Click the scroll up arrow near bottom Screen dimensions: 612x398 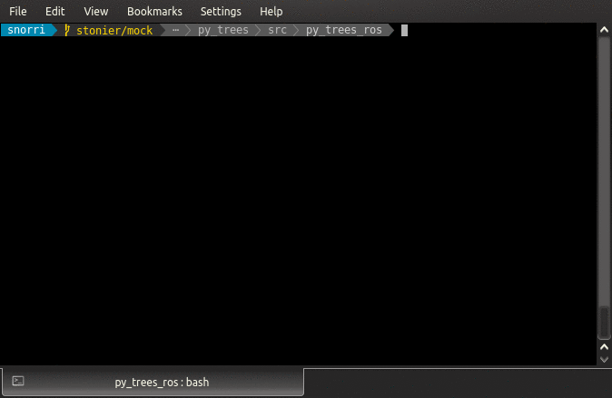click(x=604, y=347)
